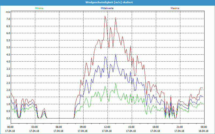Click the 03:00 time axis label
The height and width of the screenshot is (134, 215).
click(35, 127)
